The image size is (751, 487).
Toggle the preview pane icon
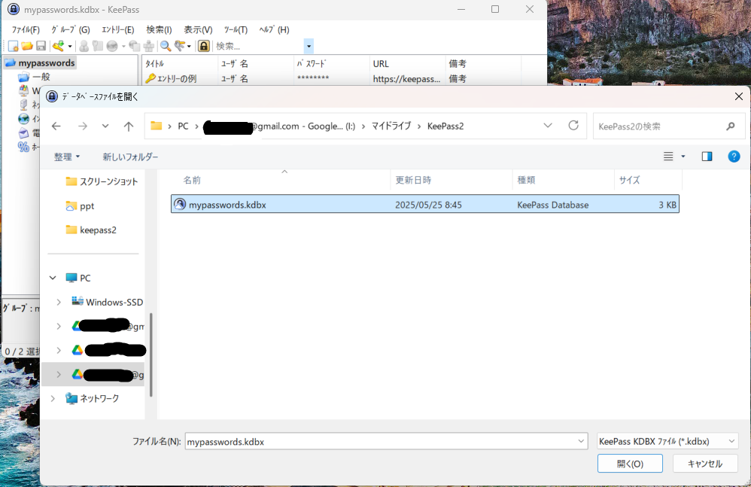click(707, 157)
